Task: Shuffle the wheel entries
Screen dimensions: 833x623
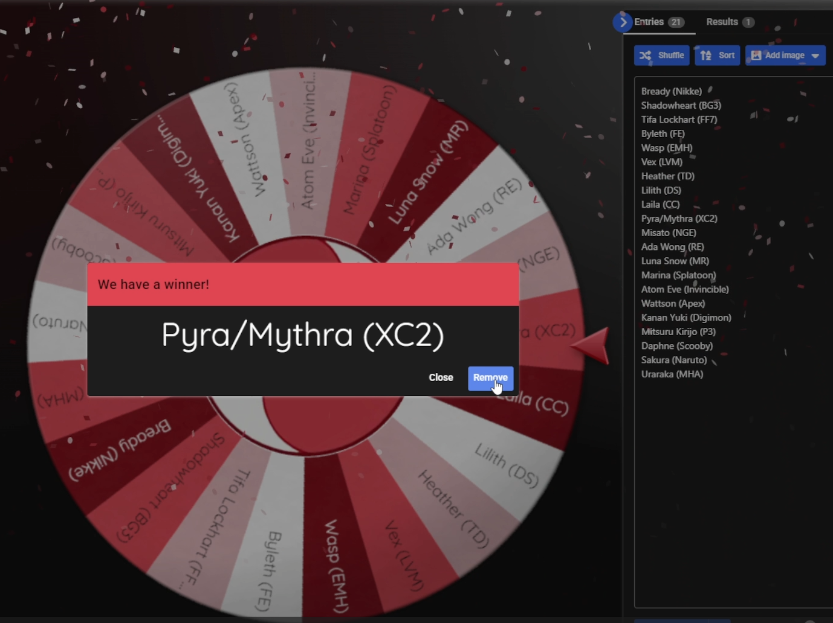Action: tap(662, 56)
